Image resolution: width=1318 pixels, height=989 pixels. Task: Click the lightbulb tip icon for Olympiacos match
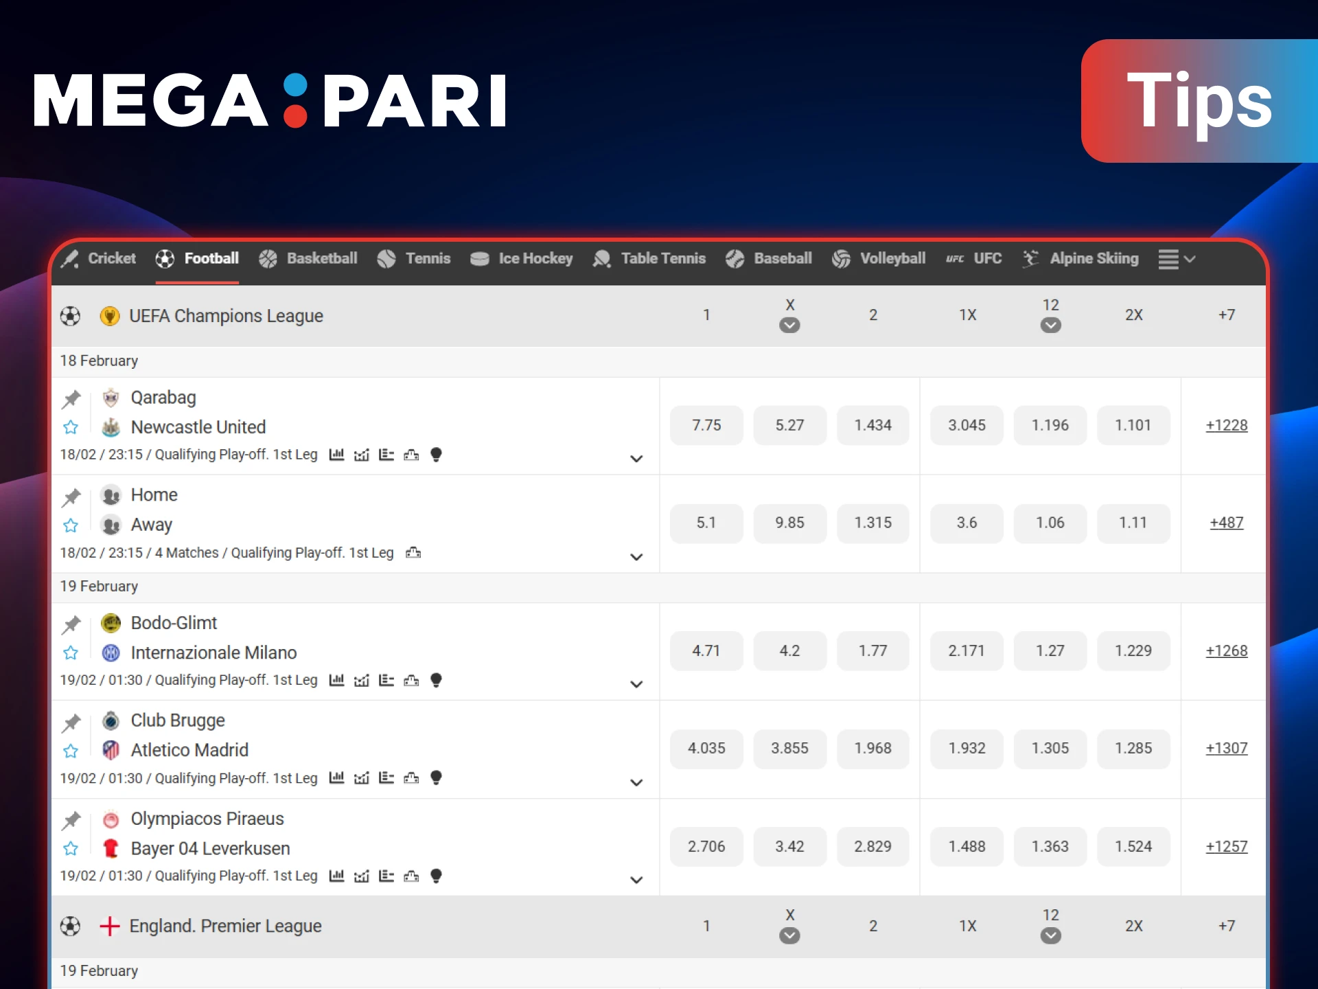[x=436, y=876]
